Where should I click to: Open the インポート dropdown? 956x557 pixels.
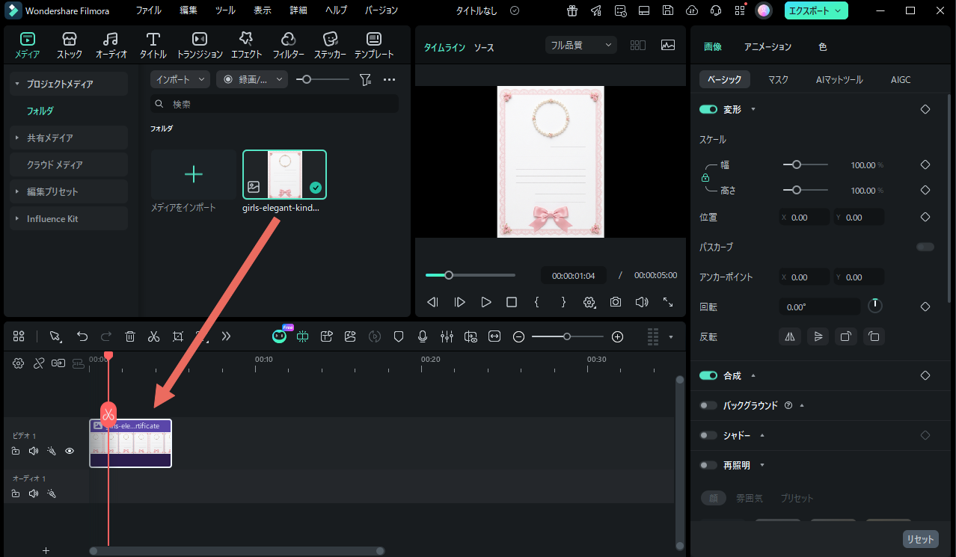[x=180, y=79]
